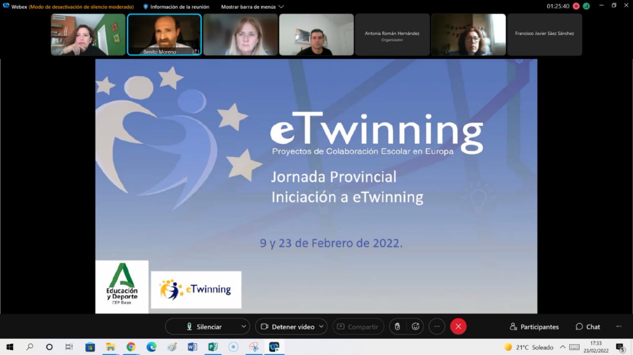Select Benito Moreno's video thumbnail
This screenshot has height=355, width=633.
click(x=164, y=34)
